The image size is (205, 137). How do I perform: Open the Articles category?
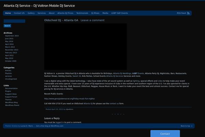click(8, 71)
